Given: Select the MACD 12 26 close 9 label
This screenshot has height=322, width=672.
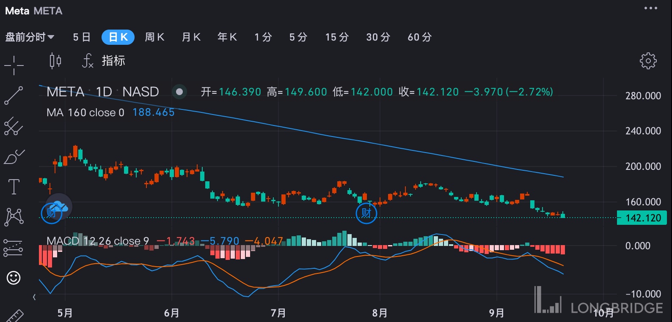Looking at the screenshot, I should (98, 241).
